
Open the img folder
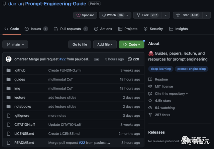pos(17,89)
